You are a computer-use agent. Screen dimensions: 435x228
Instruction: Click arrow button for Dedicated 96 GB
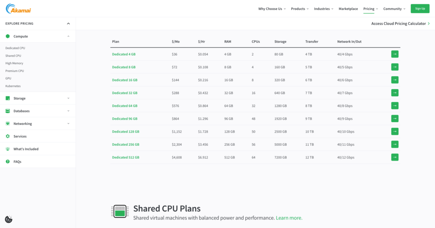[395, 118]
